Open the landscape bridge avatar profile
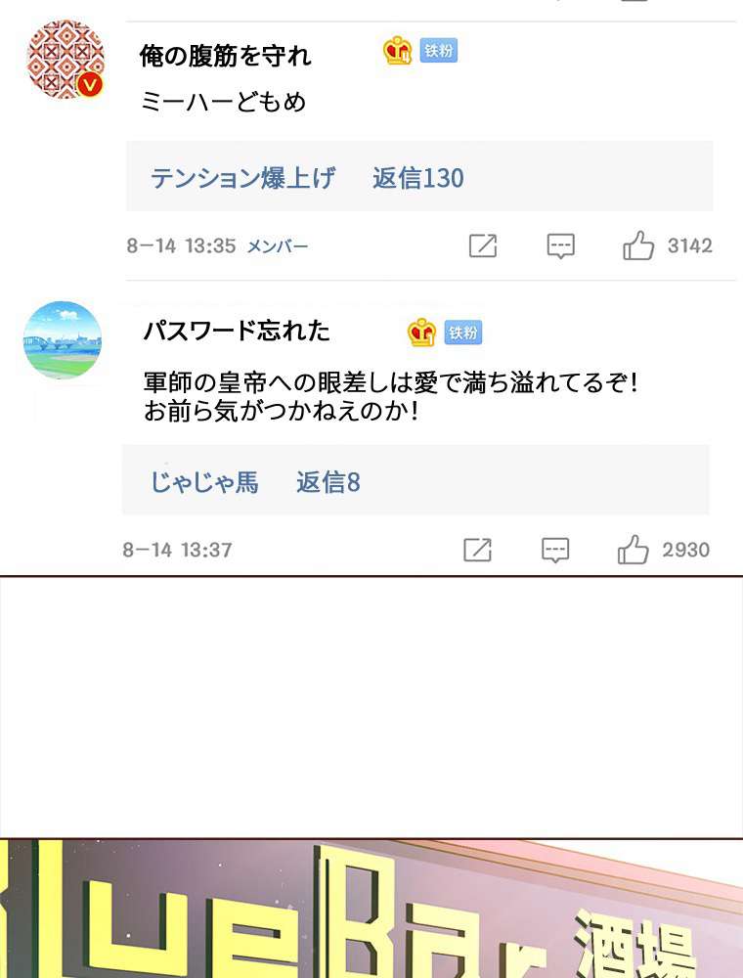Screen dimensions: 743x978 (x=63, y=340)
